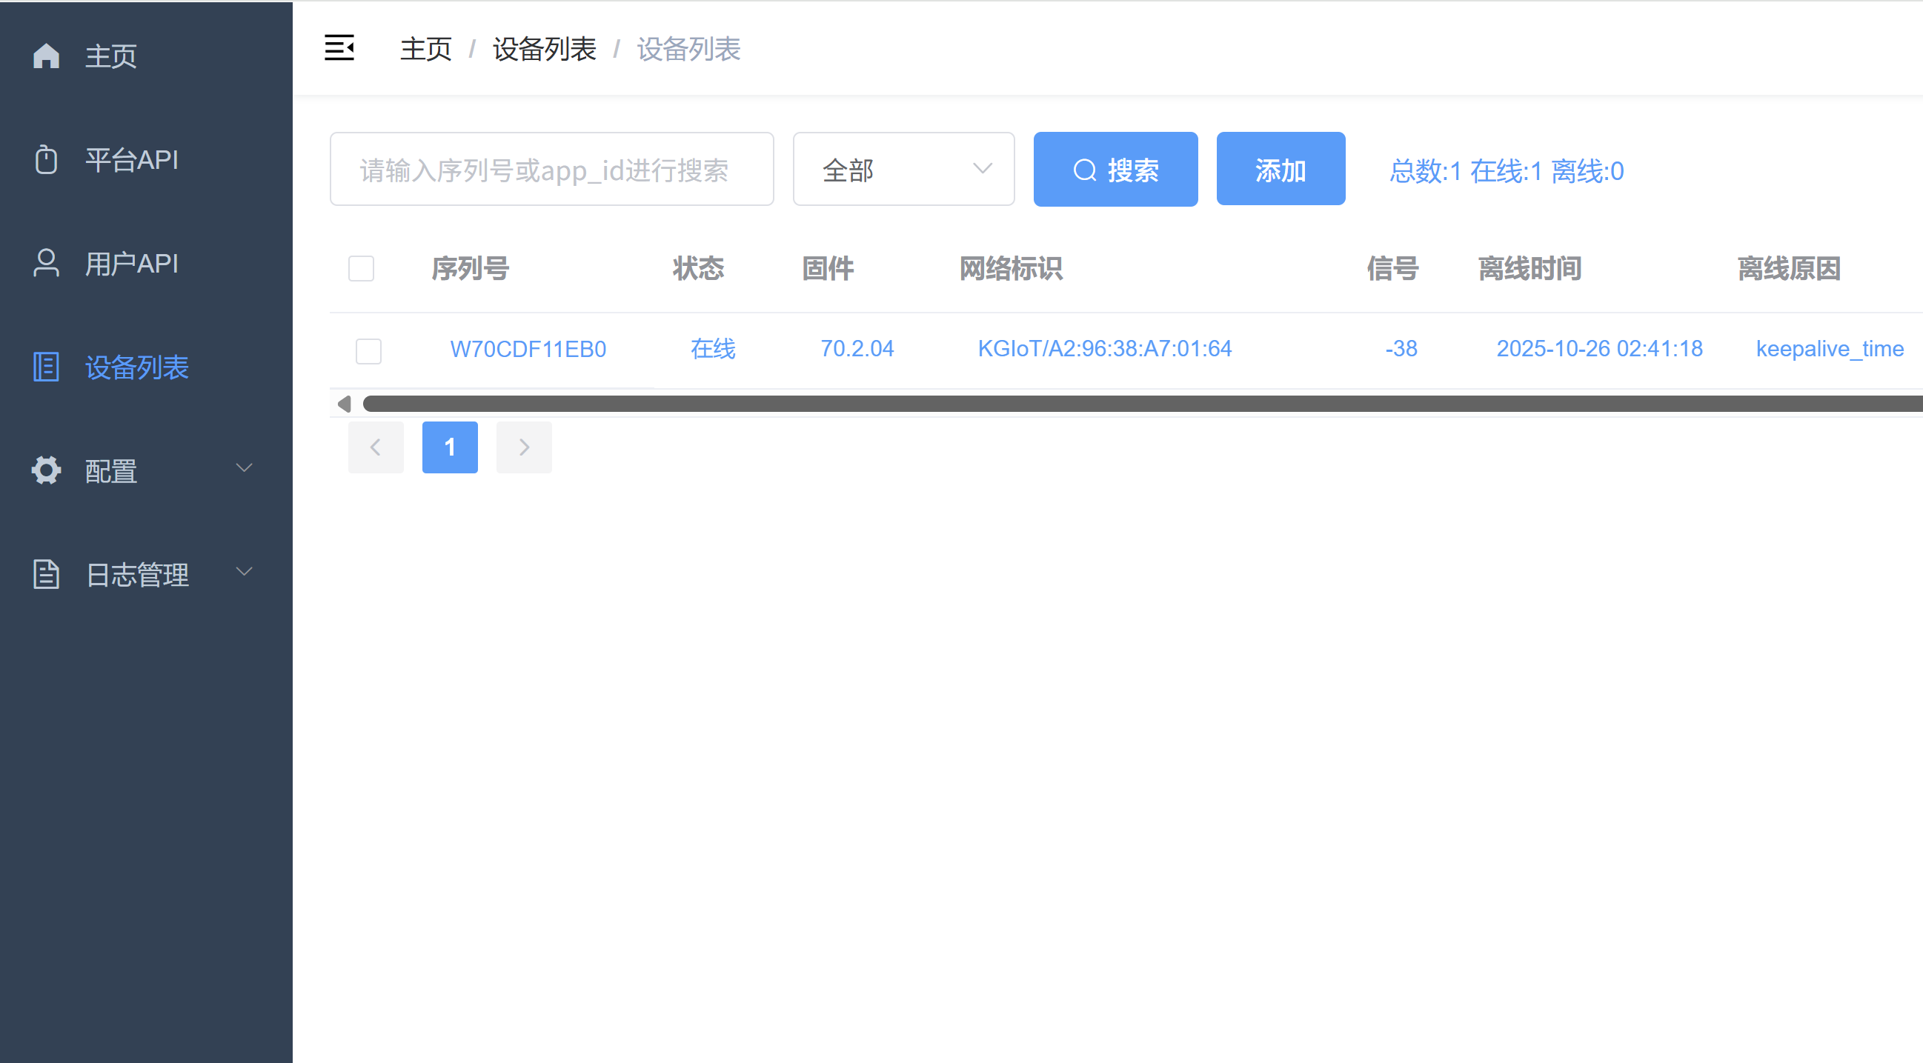
Task: Open the 全部 status filter dropdown
Action: (x=903, y=170)
